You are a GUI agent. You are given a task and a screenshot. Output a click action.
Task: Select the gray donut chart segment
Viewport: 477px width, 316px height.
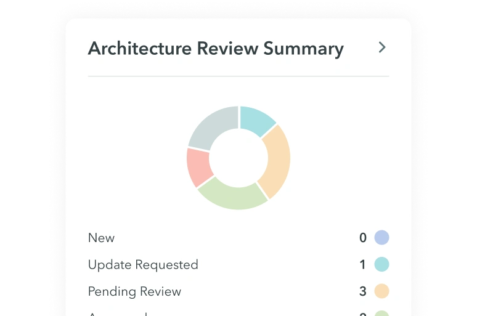tap(213, 126)
